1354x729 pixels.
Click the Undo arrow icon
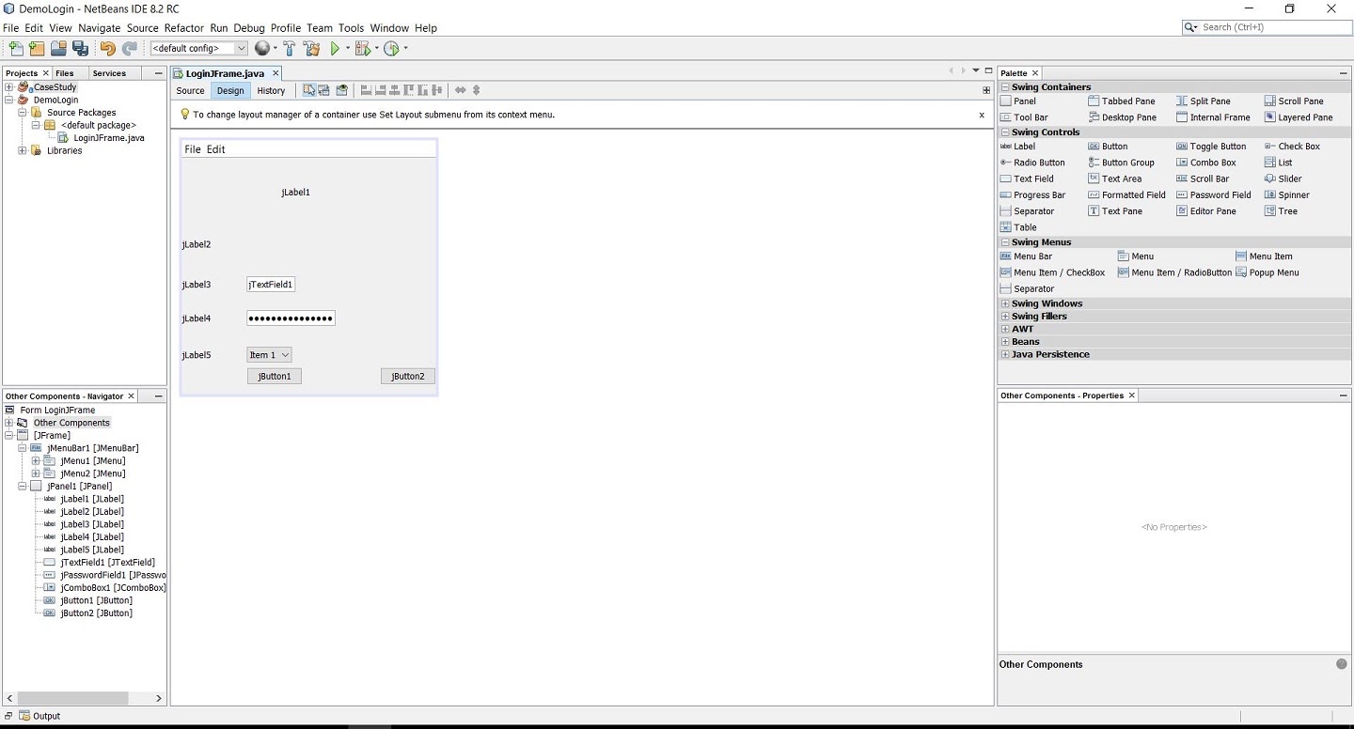(x=107, y=49)
